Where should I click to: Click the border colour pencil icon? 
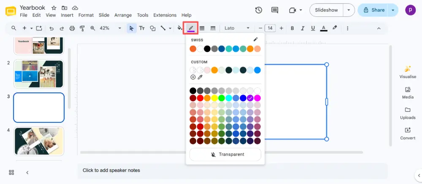191,28
